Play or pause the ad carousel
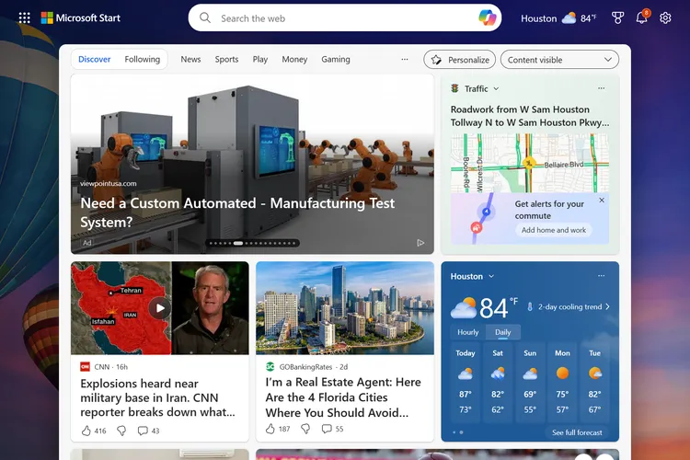Viewport: 690px width, 460px height. coord(420,243)
